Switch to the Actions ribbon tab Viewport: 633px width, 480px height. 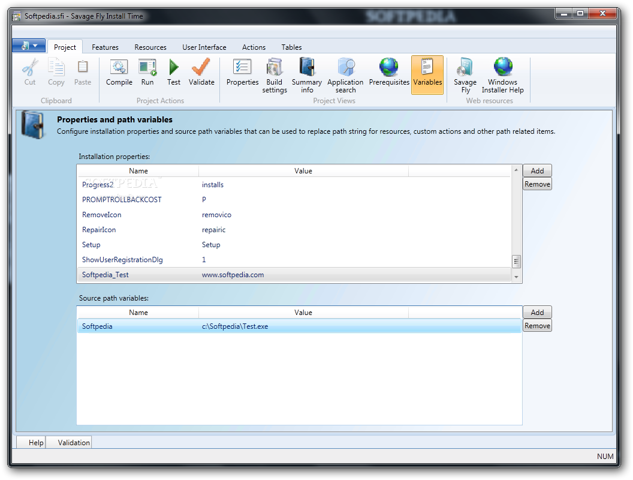coord(254,47)
